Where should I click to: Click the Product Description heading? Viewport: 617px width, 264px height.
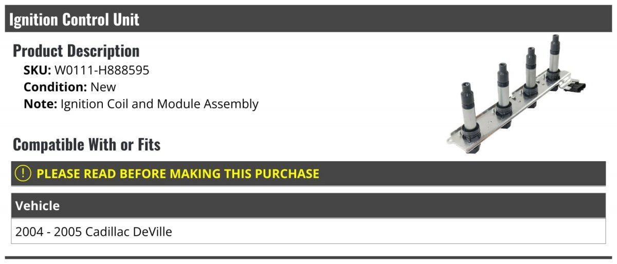click(x=76, y=51)
